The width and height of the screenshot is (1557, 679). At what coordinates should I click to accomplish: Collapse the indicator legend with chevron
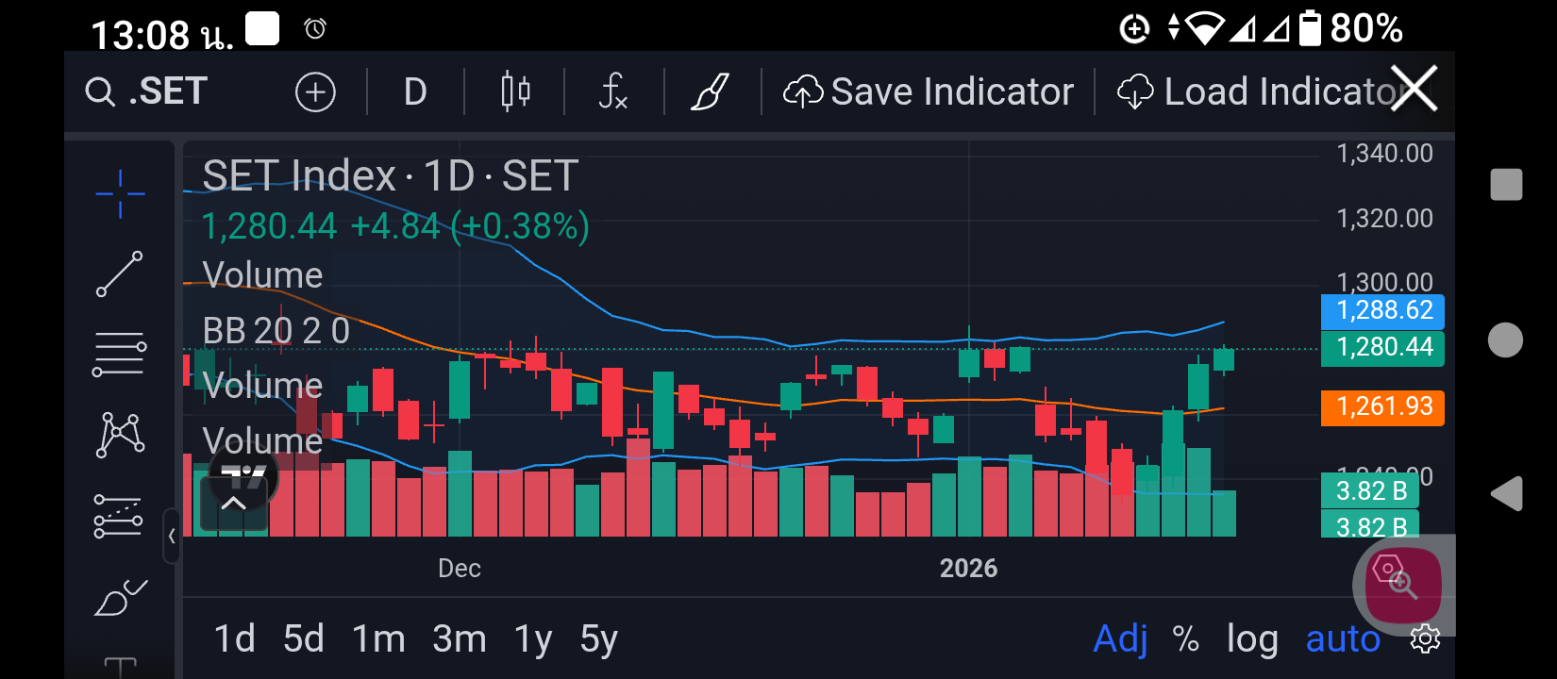tap(234, 503)
